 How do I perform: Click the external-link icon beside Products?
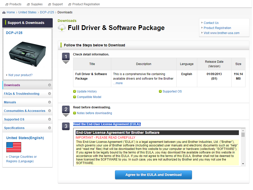coord(7,5)
